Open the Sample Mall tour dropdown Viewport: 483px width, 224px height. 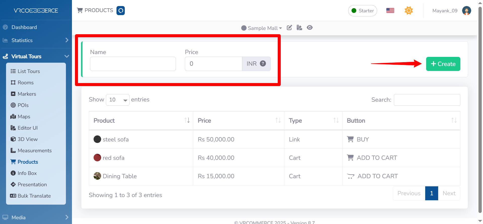[x=262, y=28]
